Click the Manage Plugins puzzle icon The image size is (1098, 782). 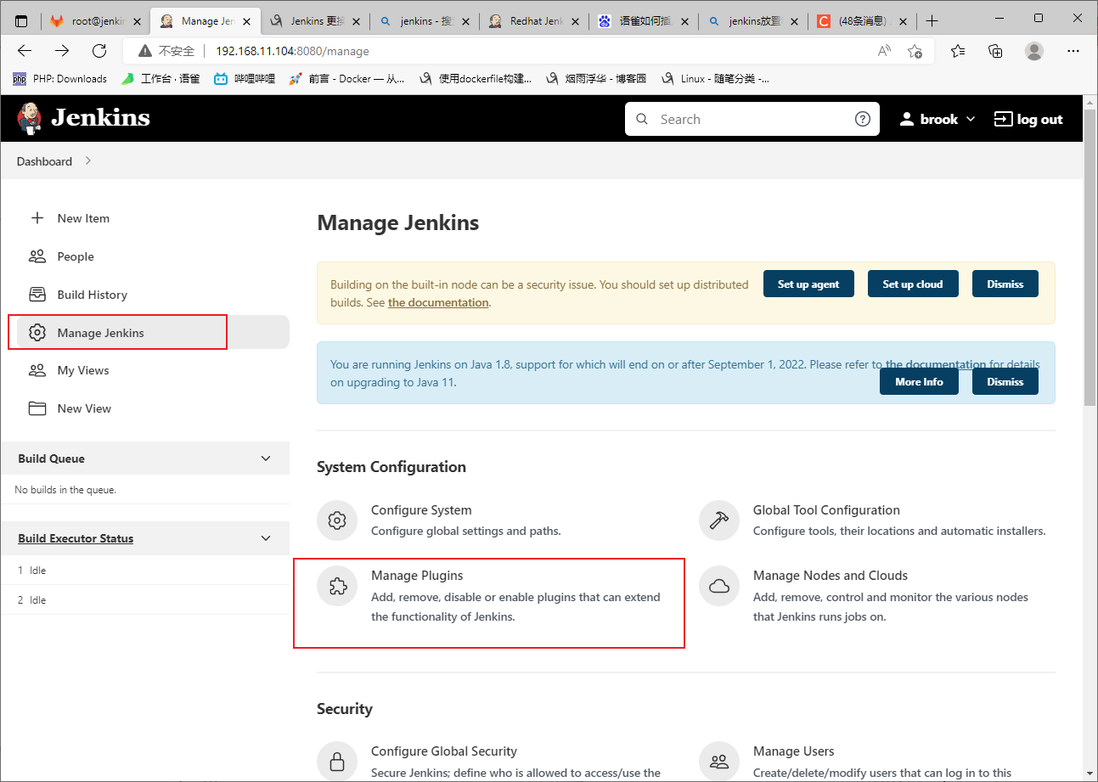[x=337, y=586]
